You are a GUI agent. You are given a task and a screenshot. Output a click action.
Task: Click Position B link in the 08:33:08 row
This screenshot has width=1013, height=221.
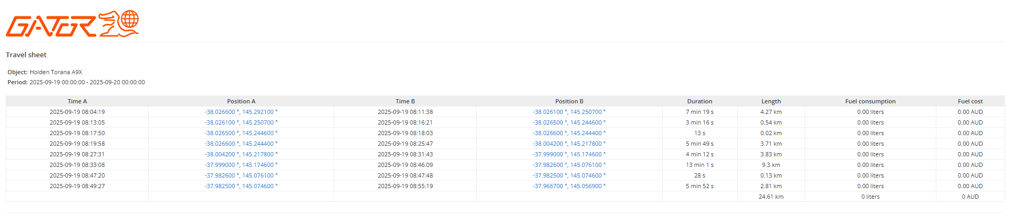click(569, 165)
